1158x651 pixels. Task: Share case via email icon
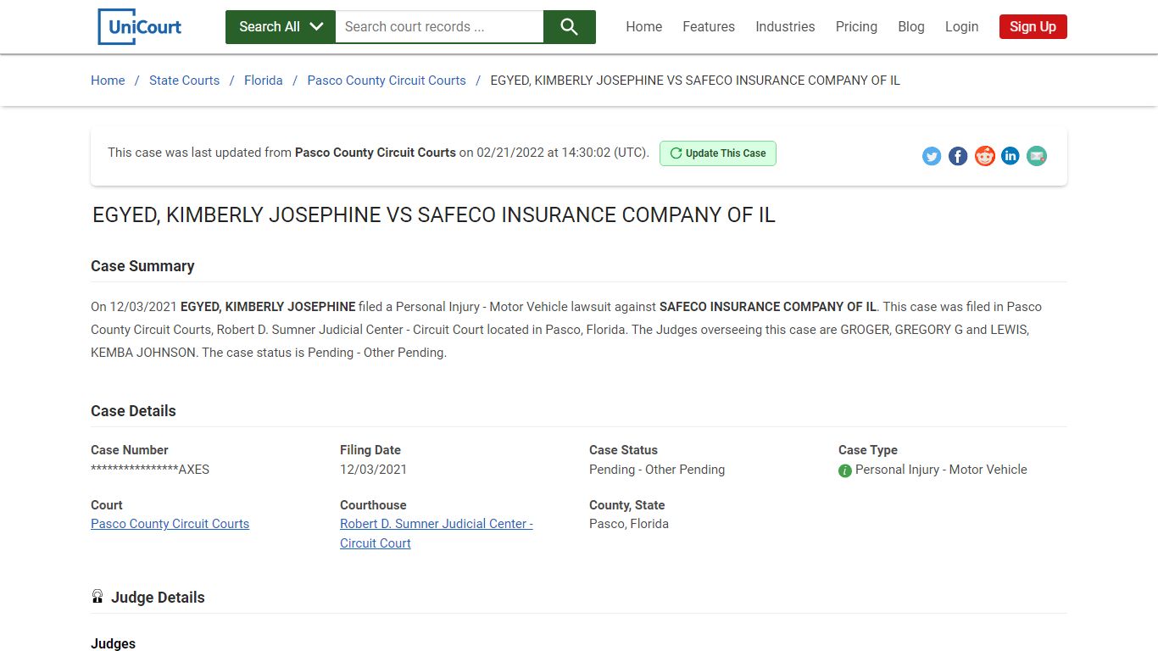pyautogui.click(x=1037, y=156)
